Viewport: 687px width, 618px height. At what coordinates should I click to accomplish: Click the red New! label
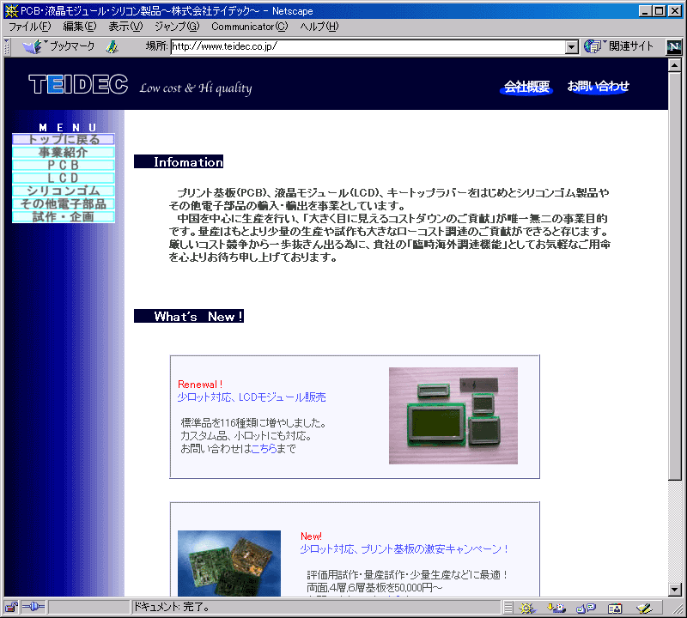311,536
